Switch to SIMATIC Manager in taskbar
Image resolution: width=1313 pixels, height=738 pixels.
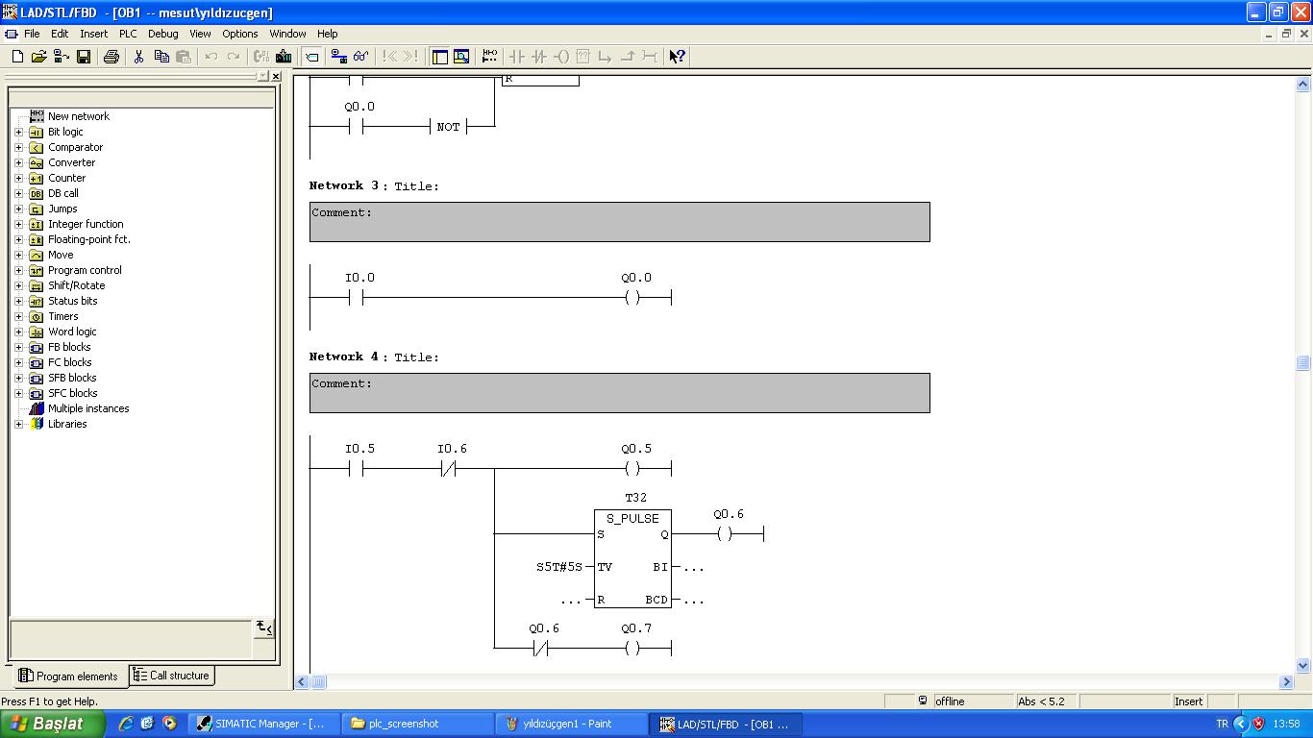(x=263, y=724)
